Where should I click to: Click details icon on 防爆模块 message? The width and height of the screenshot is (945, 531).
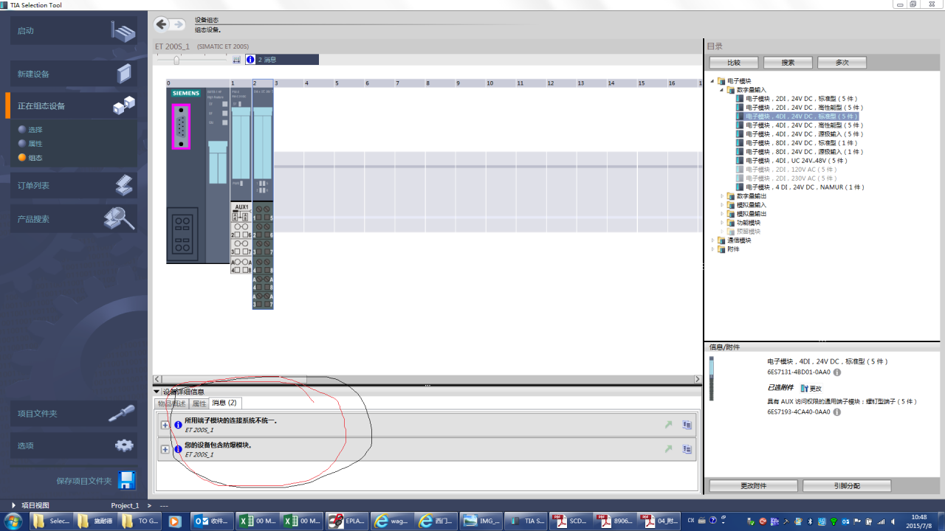(687, 449)
